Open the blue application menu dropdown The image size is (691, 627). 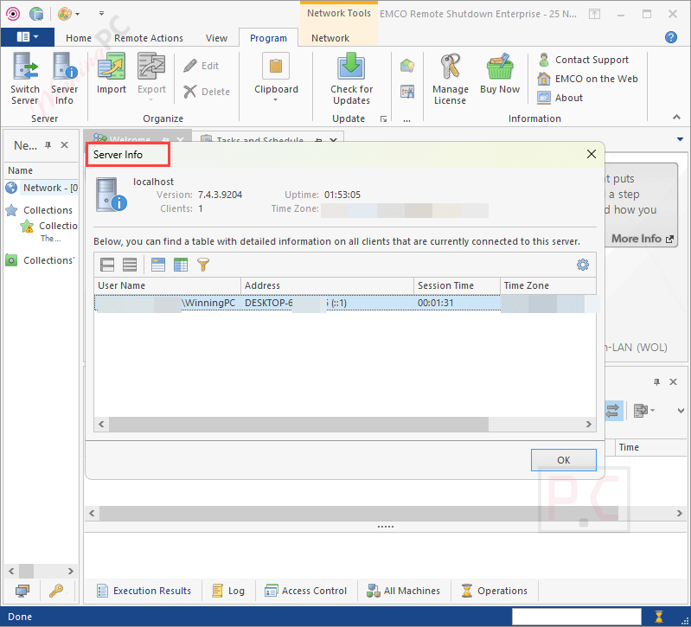[x=28, y=37]
